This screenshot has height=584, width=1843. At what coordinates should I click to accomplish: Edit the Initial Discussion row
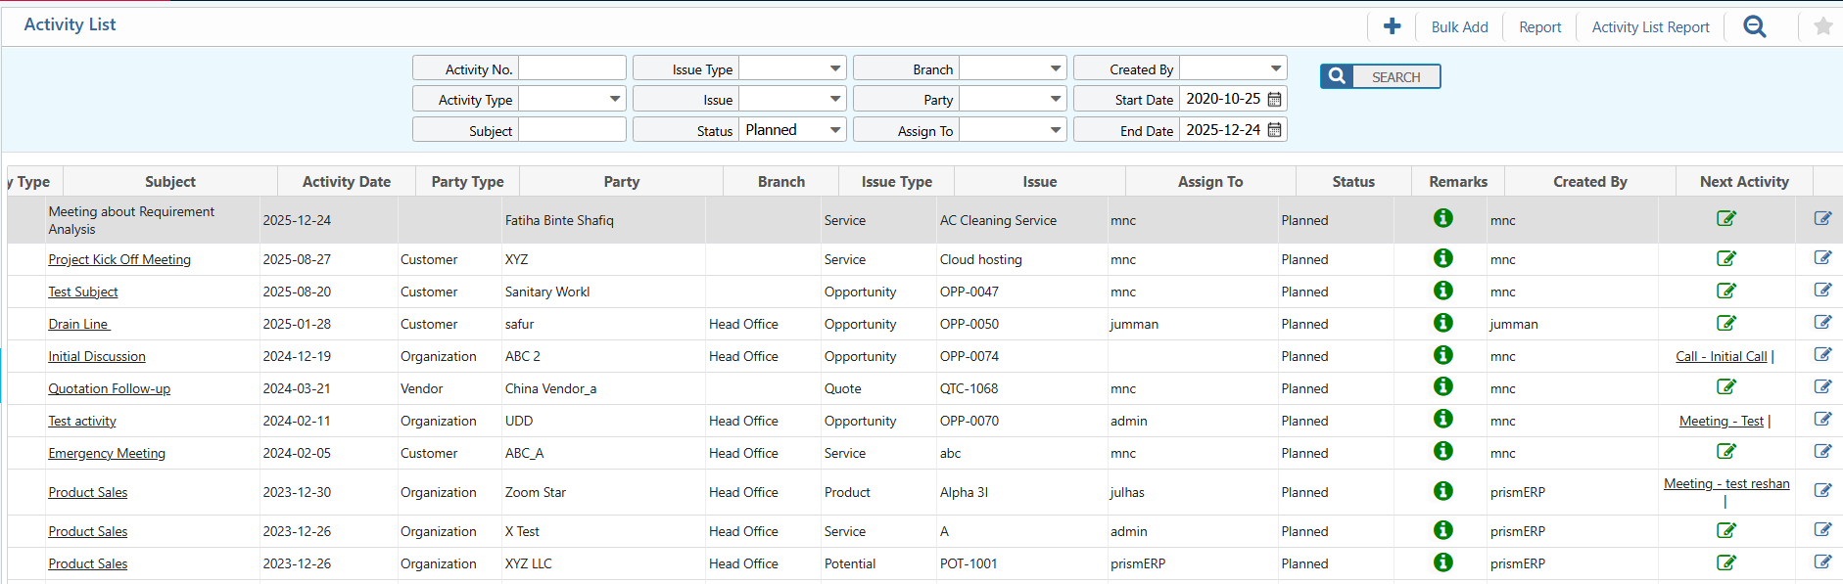[x=1822, y=354]
